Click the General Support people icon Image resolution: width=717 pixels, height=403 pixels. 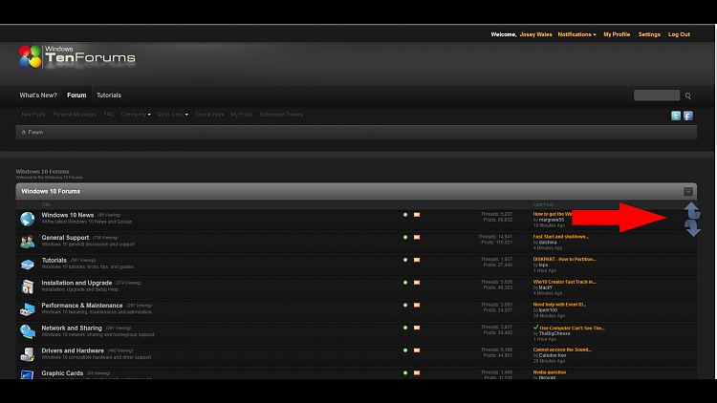click(x=27, y=242)
